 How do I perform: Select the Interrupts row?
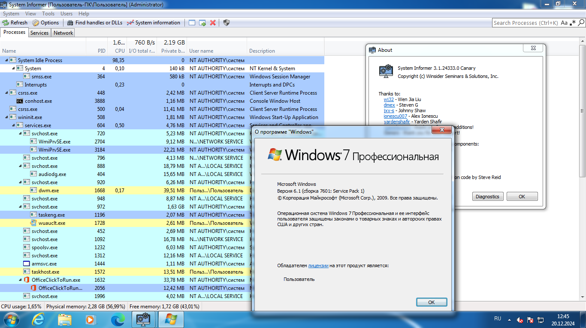[x=162, y=85]
